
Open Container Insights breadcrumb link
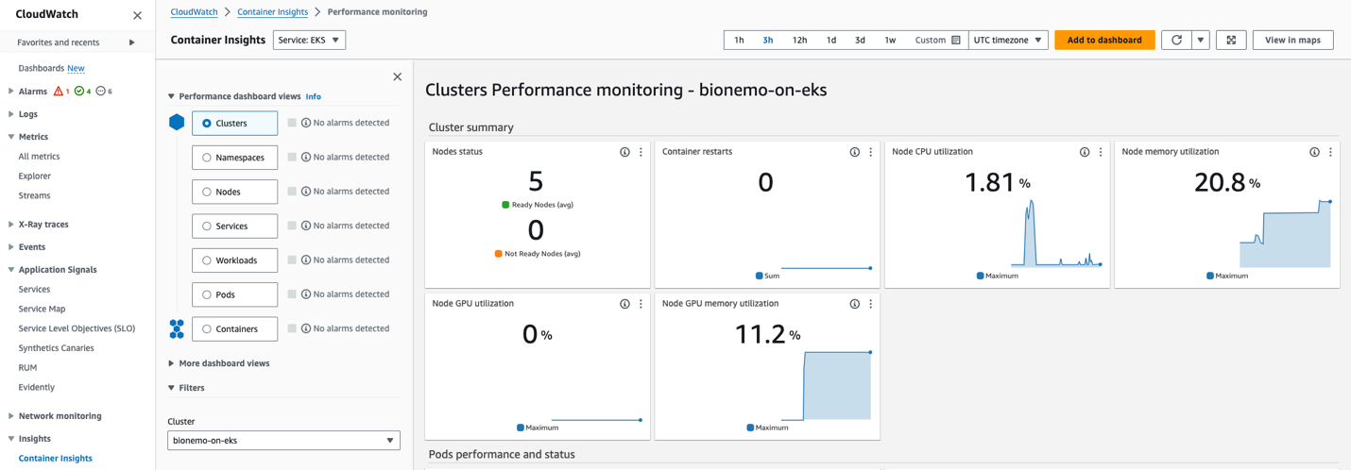tap(273, 12)
